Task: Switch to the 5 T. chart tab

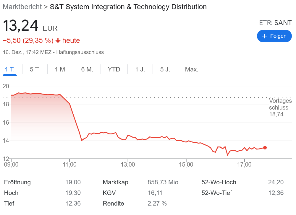Action: pyautogui.click(x=35, y=69)
